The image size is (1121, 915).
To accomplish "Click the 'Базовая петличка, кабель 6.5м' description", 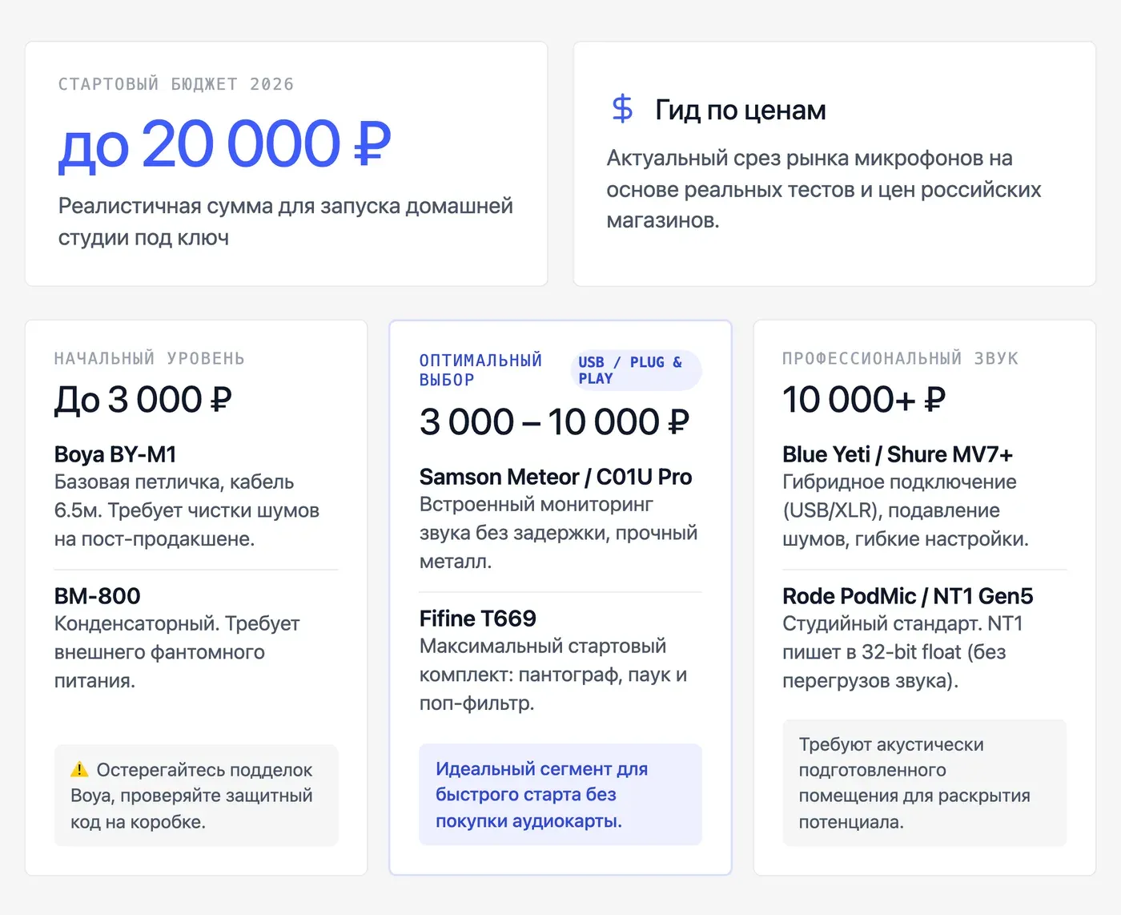I will point(187,510).
